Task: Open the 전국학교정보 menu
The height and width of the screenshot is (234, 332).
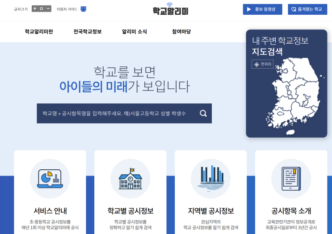Action: point(88,32)
